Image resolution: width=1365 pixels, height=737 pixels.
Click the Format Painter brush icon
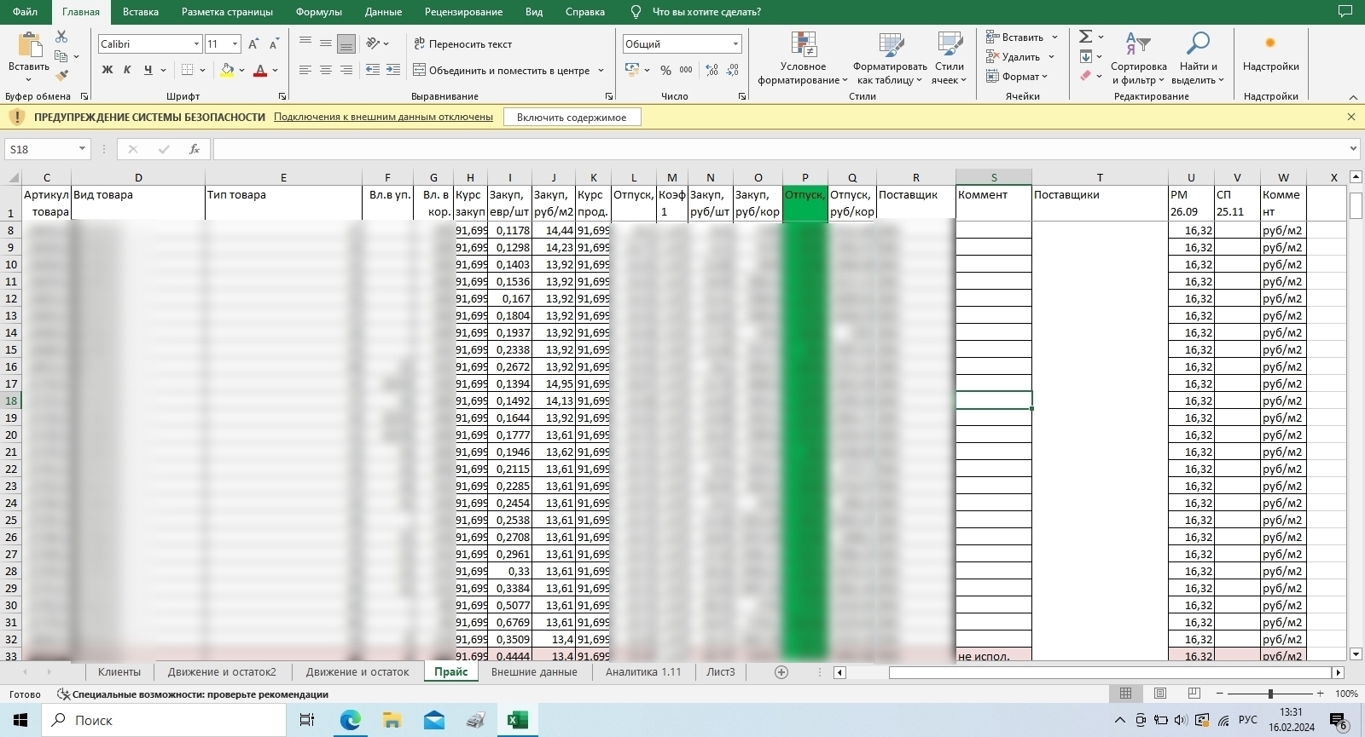pos(61,76)
